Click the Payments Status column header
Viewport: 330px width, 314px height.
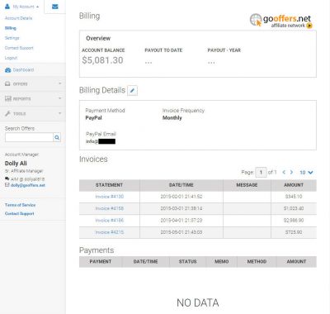click(x=188, y=262)
